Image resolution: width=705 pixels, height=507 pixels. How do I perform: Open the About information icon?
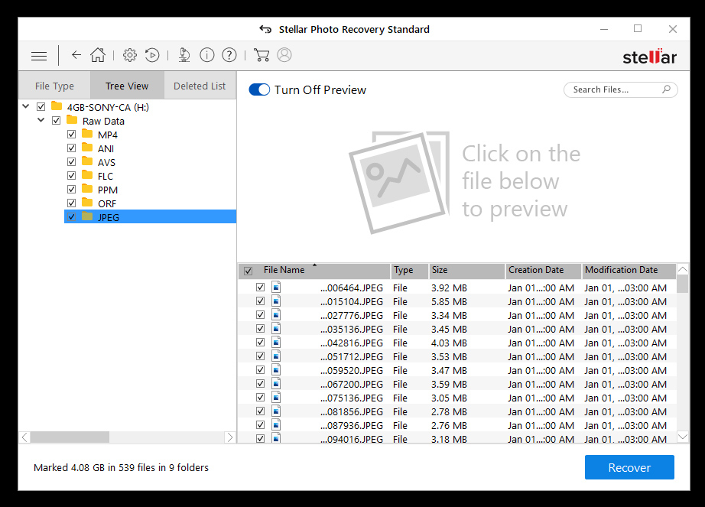[206, 55]
